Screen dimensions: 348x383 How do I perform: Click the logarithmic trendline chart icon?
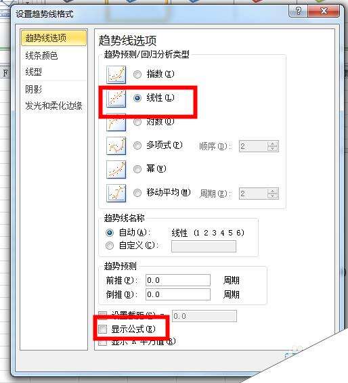[x=116, y=123]
